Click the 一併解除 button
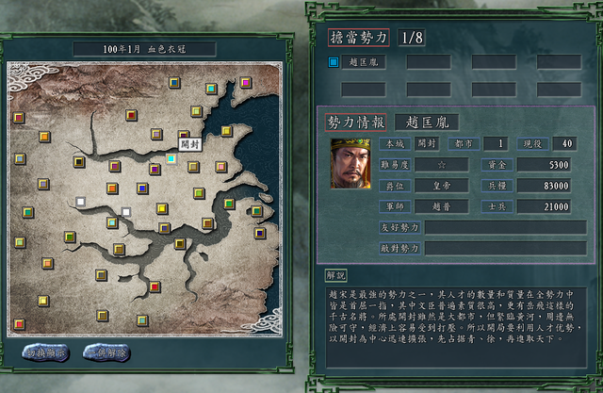603x393 pixels. (x=106, y=352)
